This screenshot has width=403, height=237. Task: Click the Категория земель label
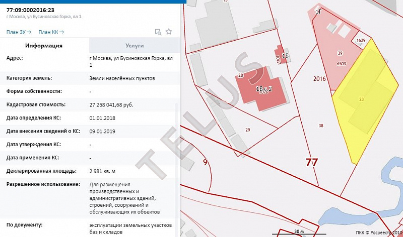[29, 78]
